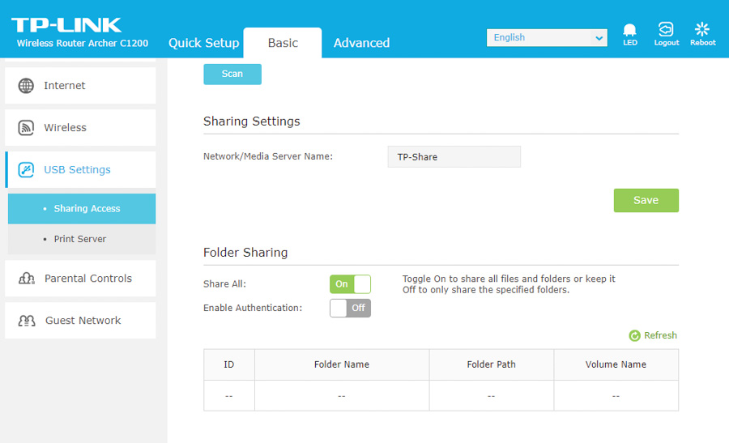Click the Folder Path column header
This screenshot has width=729, height=443.
(x=492, y=364)
